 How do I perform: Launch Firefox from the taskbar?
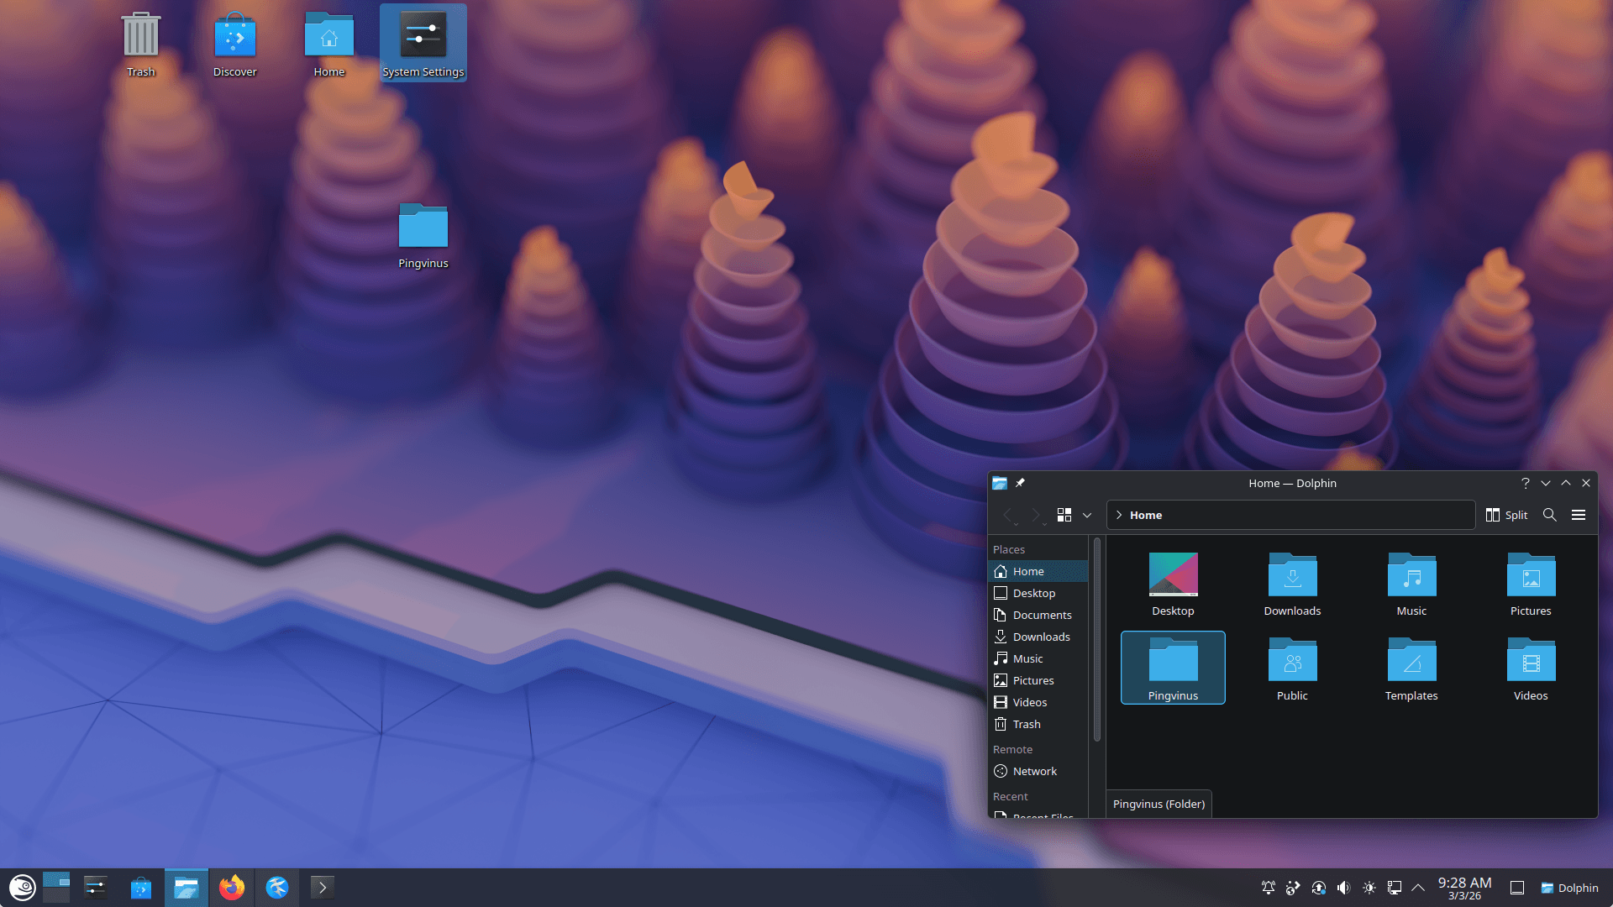coord(232,888)
